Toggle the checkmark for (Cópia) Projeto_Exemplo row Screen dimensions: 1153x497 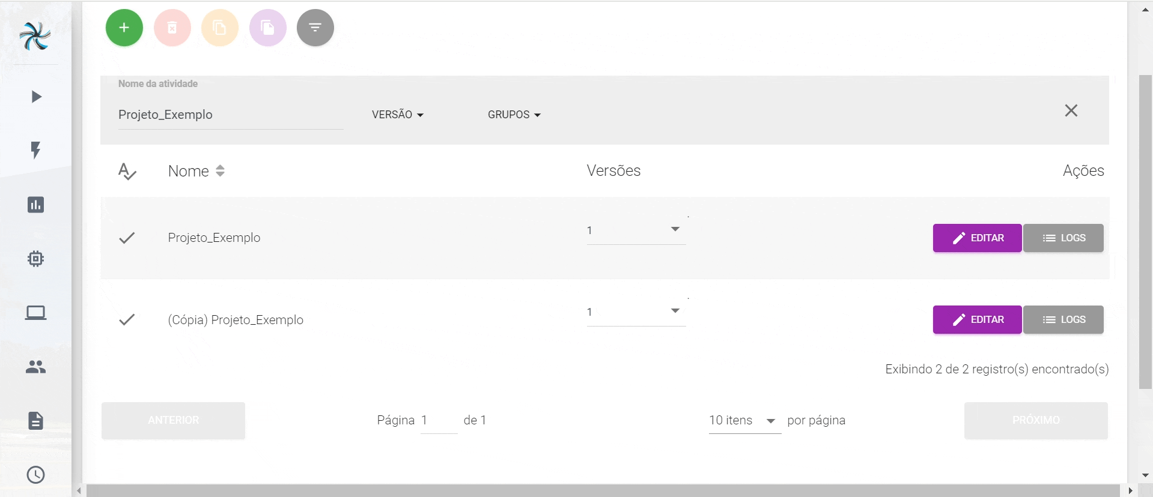coord(127,320)
